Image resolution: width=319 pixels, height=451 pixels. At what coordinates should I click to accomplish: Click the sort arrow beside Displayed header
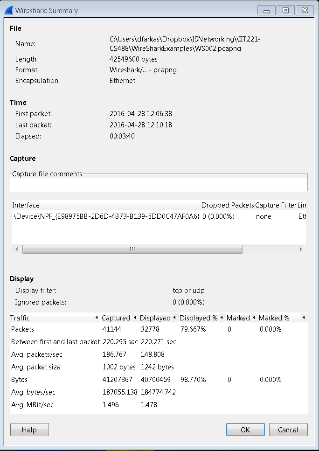click(174, 318)
